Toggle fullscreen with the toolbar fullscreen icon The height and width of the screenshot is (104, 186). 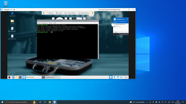pos(91,16)
